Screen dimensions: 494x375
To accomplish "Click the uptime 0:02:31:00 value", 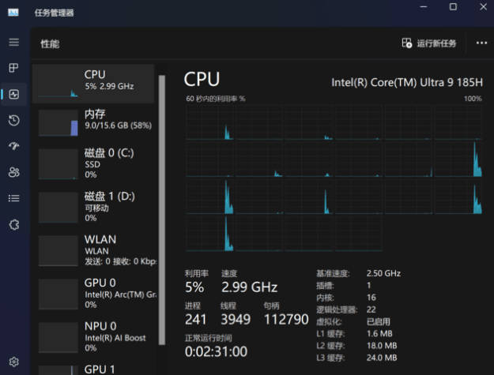I will point(216,352).
